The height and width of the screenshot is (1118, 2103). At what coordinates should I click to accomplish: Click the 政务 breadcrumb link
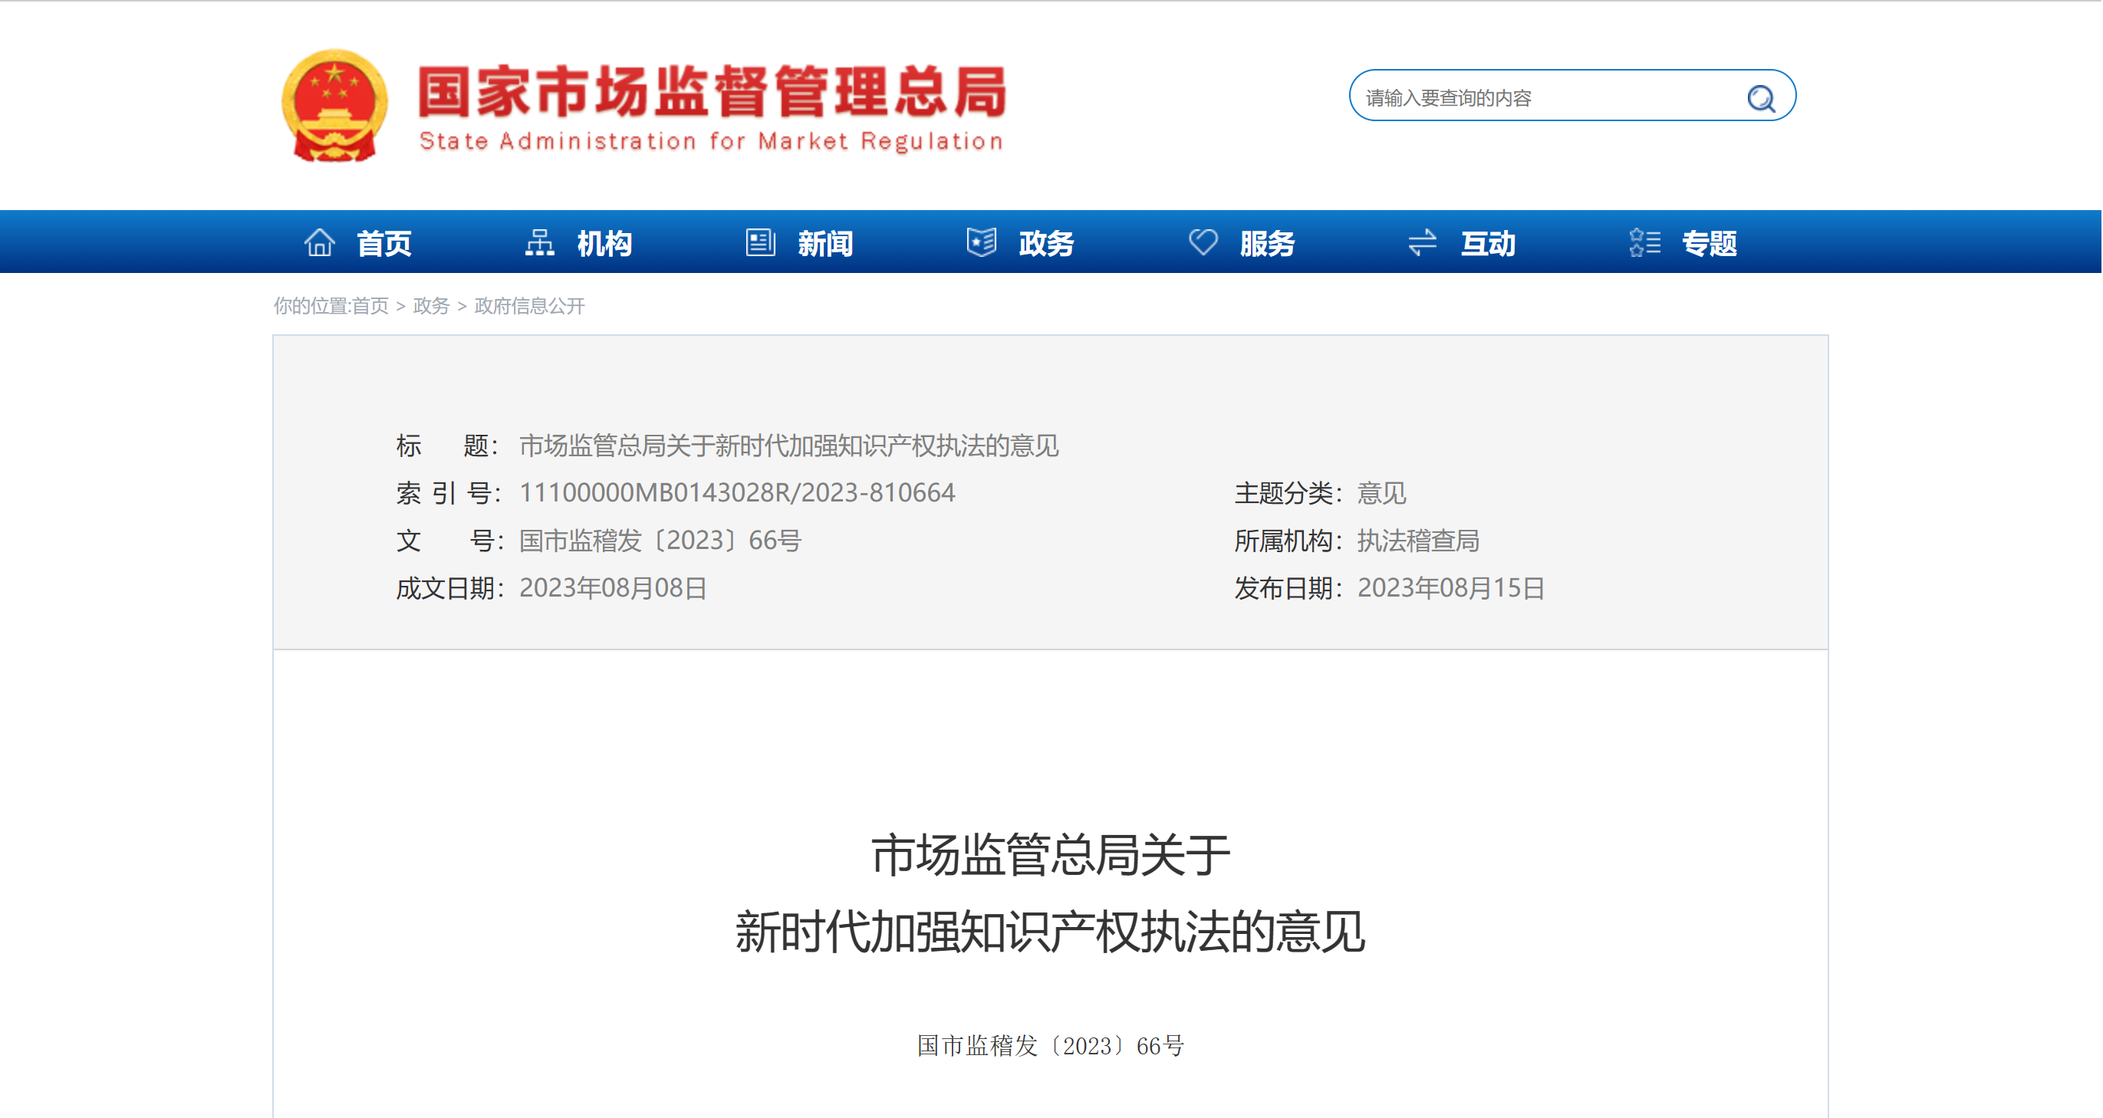click(431, 306)
